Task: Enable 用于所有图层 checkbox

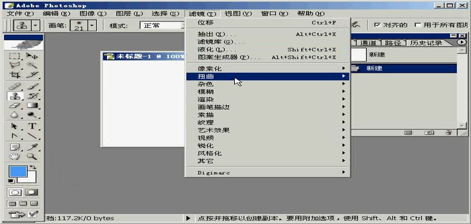Action: tap(417, 25)
